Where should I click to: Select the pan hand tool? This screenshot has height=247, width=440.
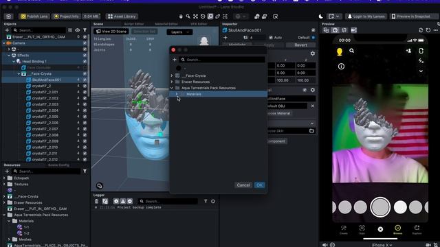tap(181, 16)
